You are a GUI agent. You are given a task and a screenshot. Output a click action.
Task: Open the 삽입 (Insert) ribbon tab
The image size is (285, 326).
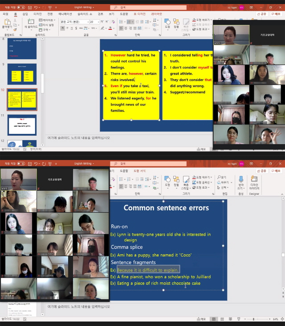[25, 14]
